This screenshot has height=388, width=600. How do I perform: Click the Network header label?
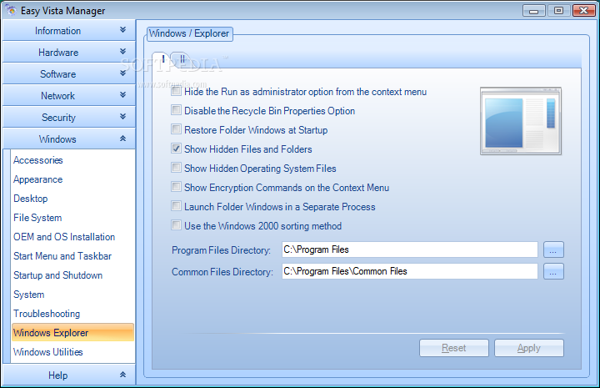pos(57,95)
